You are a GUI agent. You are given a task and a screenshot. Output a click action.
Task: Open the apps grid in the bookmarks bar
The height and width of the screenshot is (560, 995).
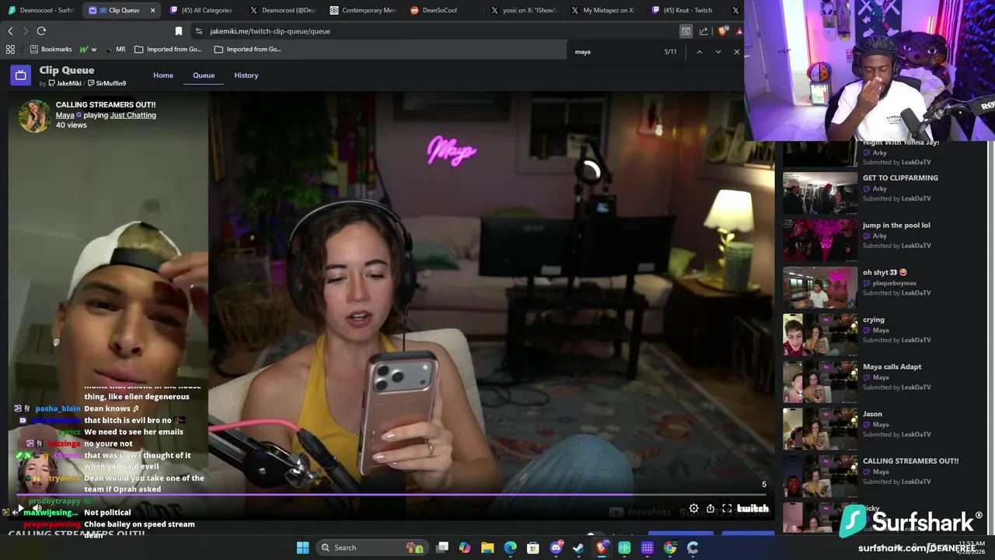10,49
